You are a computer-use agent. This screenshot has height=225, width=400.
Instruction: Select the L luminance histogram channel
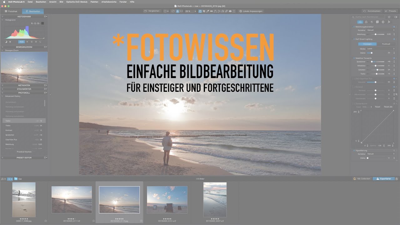coord(40,42)
